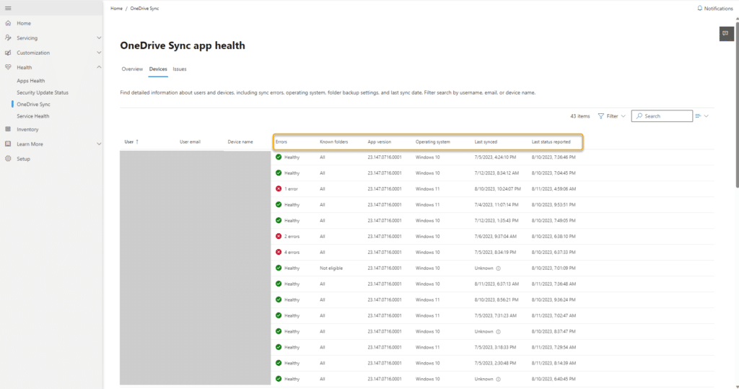The width and height of the screenshot is (739, 389).
Task: Switch to the Issues tab
Action: (180, 69)
